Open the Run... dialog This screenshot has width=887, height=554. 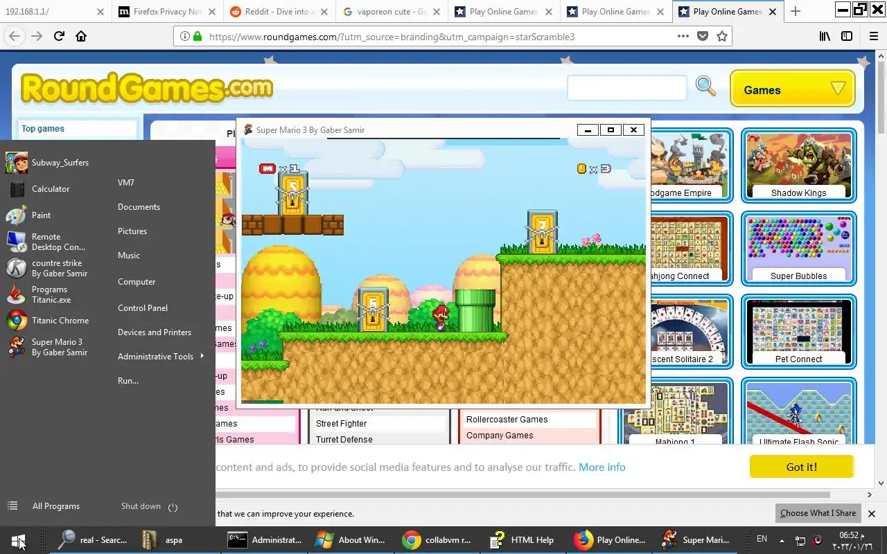[128, 381]
